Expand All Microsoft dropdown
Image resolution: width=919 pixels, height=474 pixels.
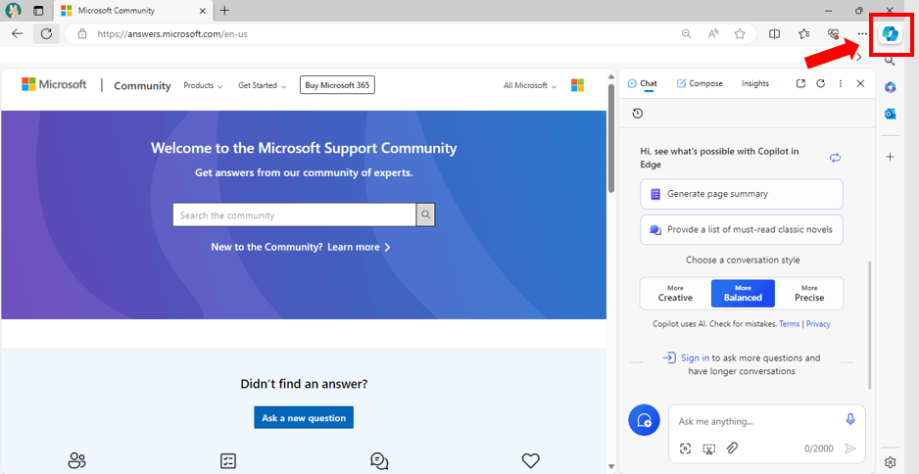click(530, 85)
